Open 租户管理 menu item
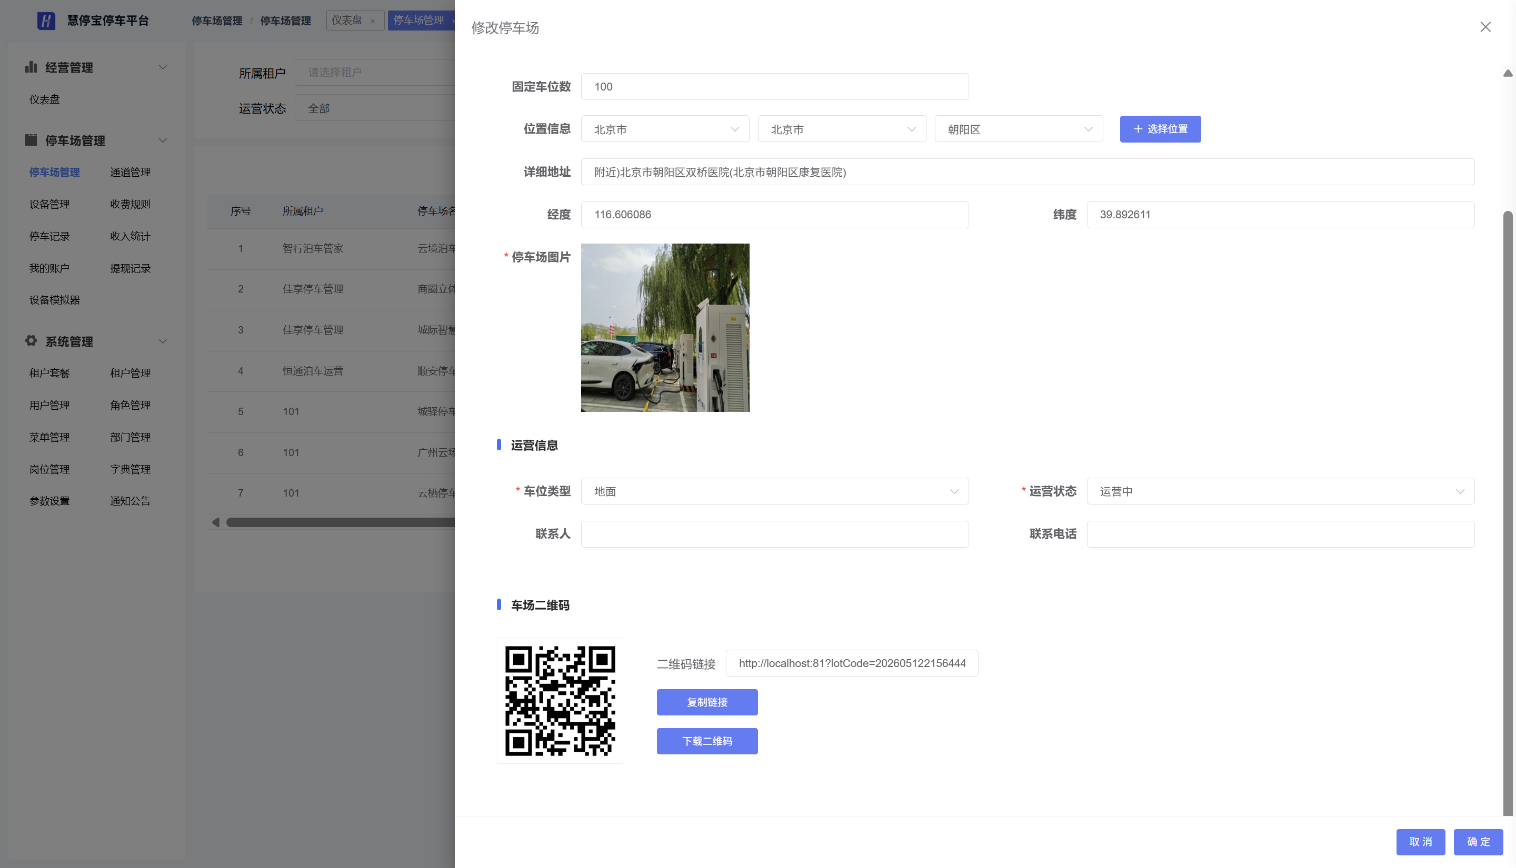This screenshot has width=1516, height=868. pos(130,373)
